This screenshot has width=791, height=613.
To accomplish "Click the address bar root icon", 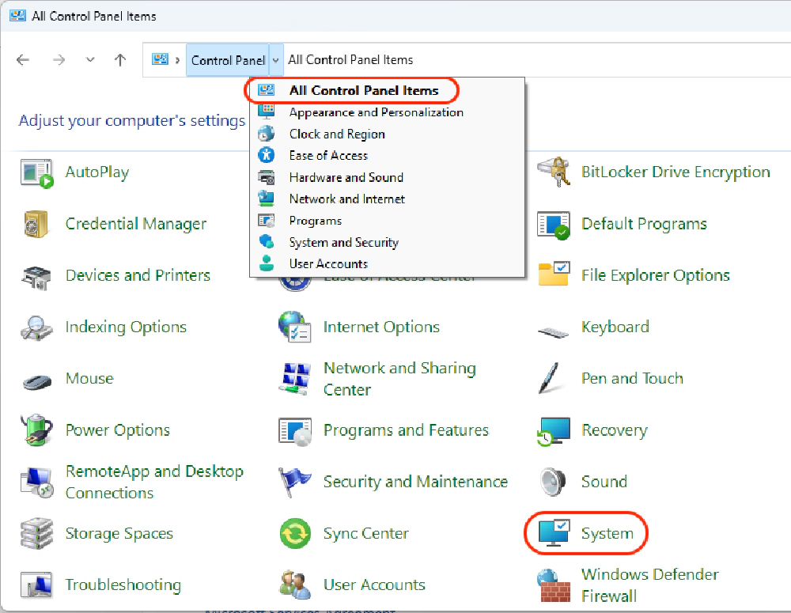I will click(160, 59).
